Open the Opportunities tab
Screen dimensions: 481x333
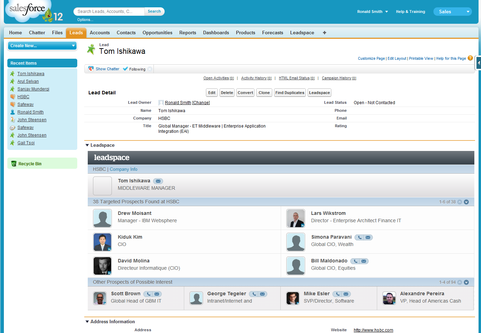(157, 32)
